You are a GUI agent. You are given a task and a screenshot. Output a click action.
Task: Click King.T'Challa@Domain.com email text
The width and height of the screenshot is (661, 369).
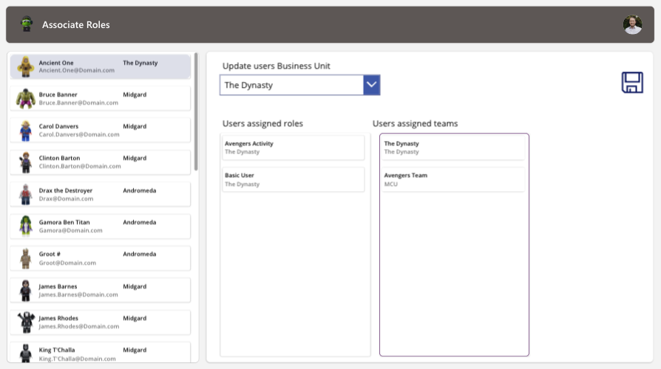77,359
